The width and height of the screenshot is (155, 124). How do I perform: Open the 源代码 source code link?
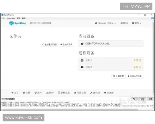pos(95,93)
